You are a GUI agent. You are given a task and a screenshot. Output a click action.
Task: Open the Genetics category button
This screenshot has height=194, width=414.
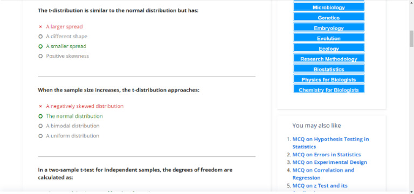point(329,17)
